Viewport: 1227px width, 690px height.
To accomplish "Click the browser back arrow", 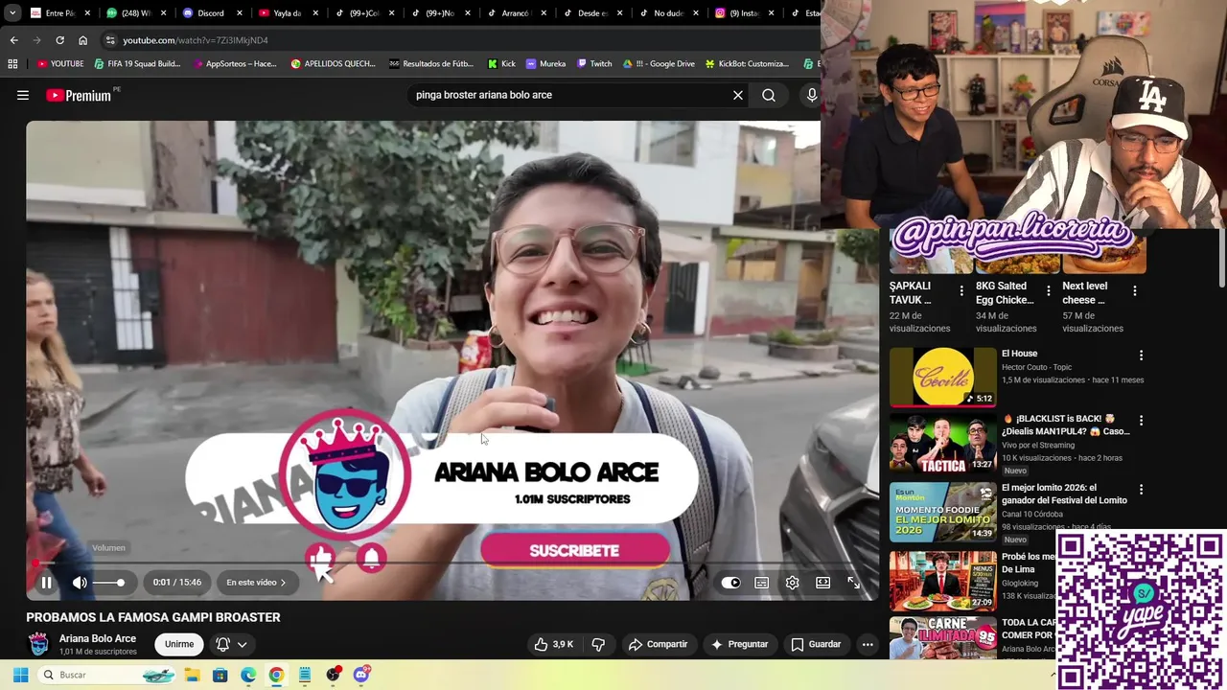I will 13,40.
